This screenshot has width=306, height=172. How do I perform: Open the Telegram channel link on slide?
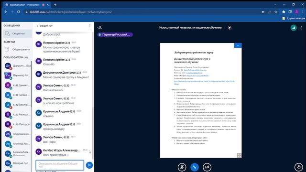[197, 75]
